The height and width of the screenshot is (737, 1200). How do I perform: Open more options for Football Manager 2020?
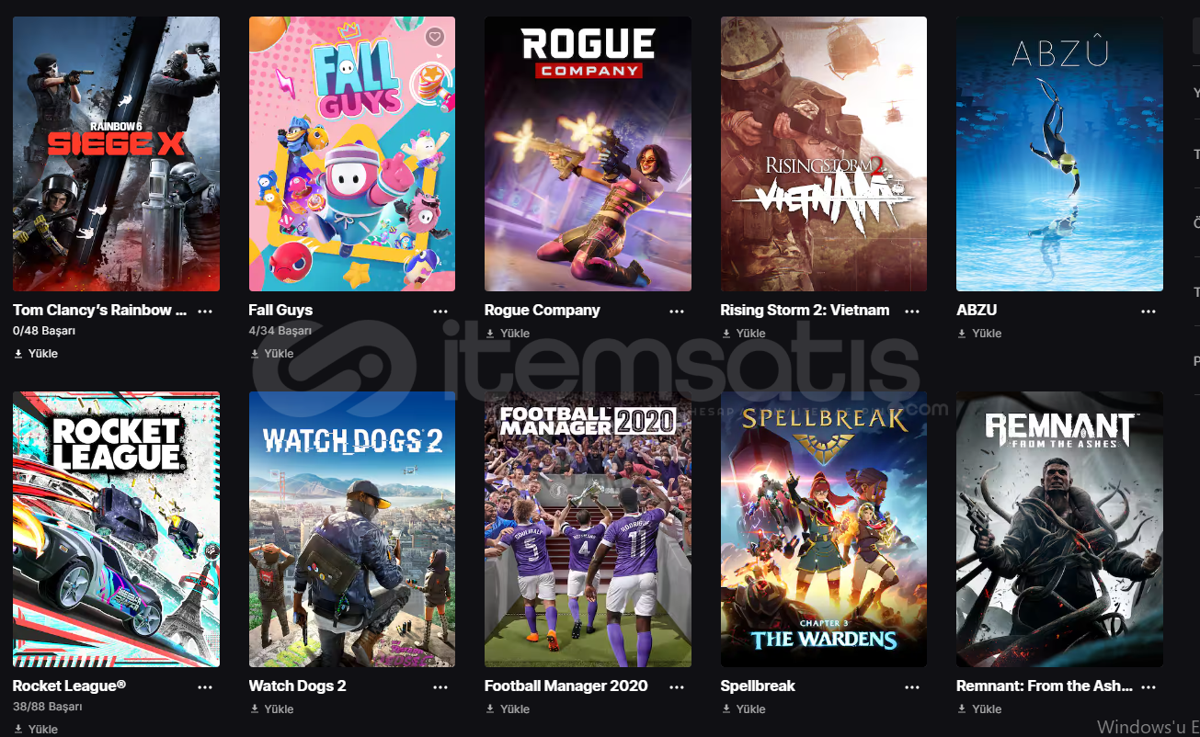click(677, 686)
